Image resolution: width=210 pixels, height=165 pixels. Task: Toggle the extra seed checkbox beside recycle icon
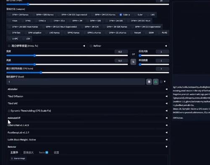coord(161,82)
